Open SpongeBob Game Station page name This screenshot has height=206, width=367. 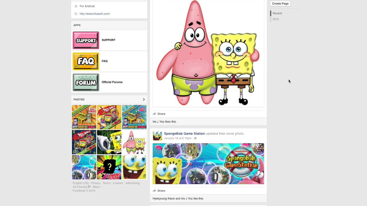pos(184,134)
